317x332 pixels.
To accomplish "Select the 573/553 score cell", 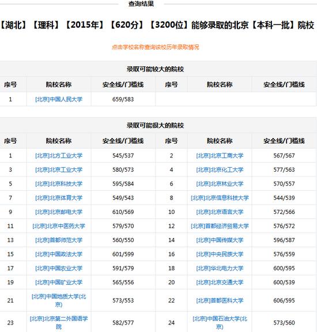I will pyautogui.click(x=123, y=300).
